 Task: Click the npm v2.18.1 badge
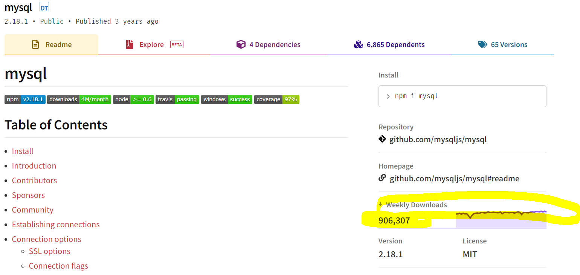[x=25, y=99]
